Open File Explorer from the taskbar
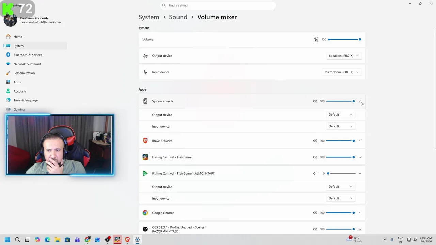436x245 pixels. 57,240
